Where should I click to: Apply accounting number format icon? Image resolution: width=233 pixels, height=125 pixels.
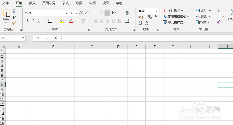coord(141,17)
